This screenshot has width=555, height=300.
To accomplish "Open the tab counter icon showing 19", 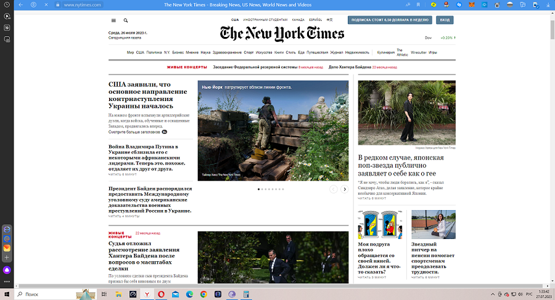I will (x=7, y=28).
